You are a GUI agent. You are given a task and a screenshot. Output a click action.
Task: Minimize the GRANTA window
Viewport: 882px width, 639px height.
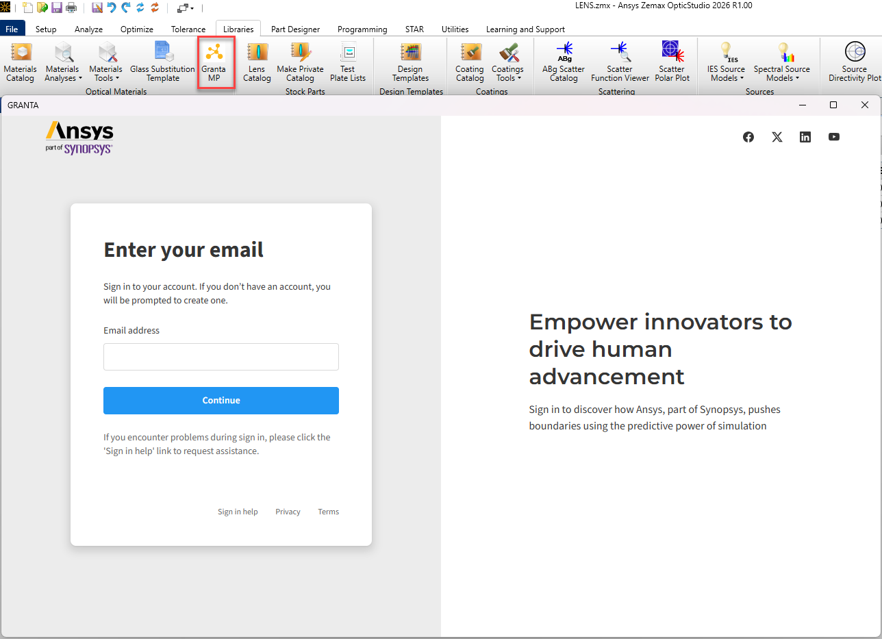click(x=802, y=105)
